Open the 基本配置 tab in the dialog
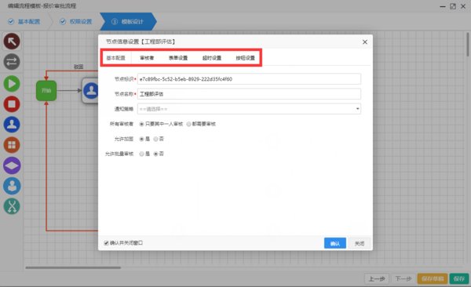471x287 pixels. [115, 58]
